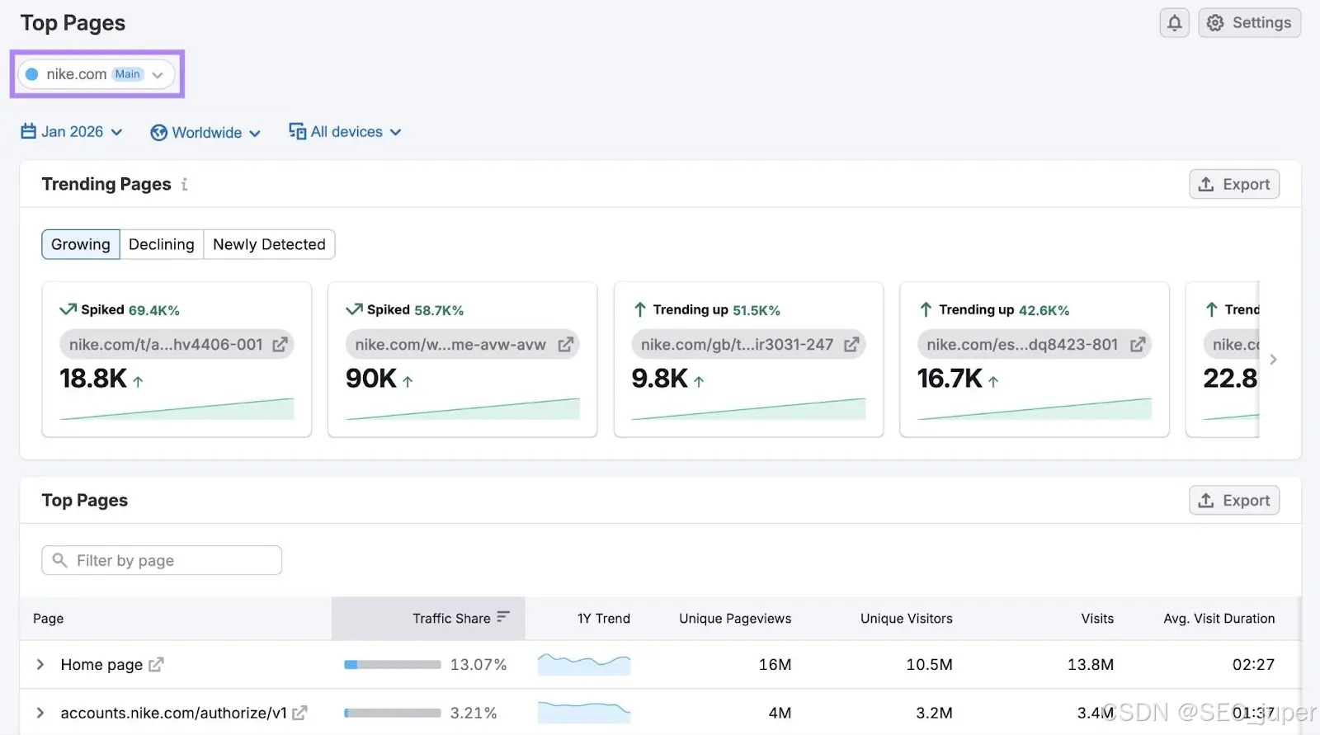
Task: Open the nike.com domain dropdown
Action: pos(97,74)
